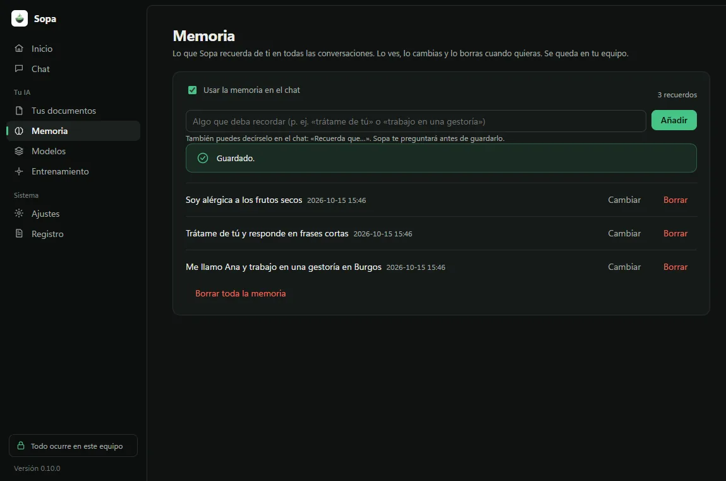
Task: Click 'Todo ocurre en este equipo' badge
Action: pos(73,446)
